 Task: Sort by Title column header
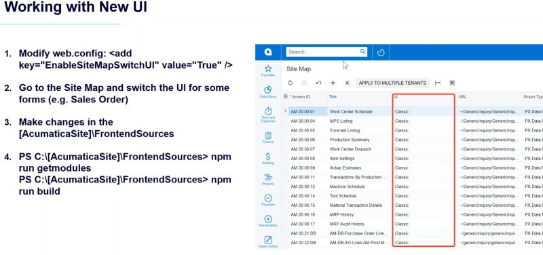[333, 97]
